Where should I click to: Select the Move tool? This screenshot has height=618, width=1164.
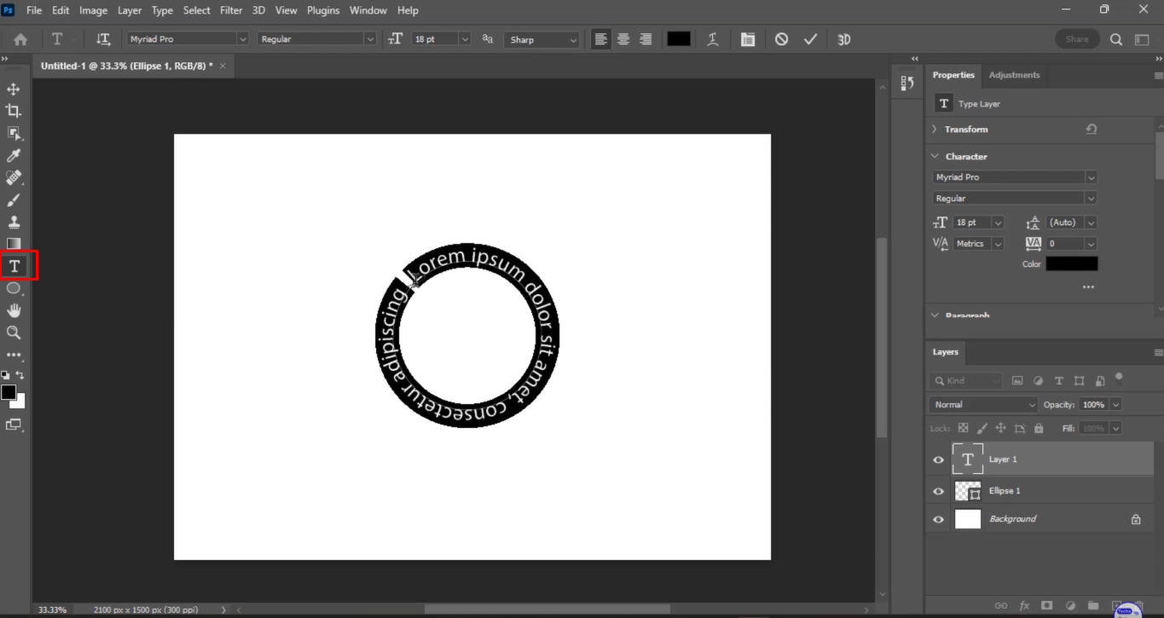coord(12,89)
